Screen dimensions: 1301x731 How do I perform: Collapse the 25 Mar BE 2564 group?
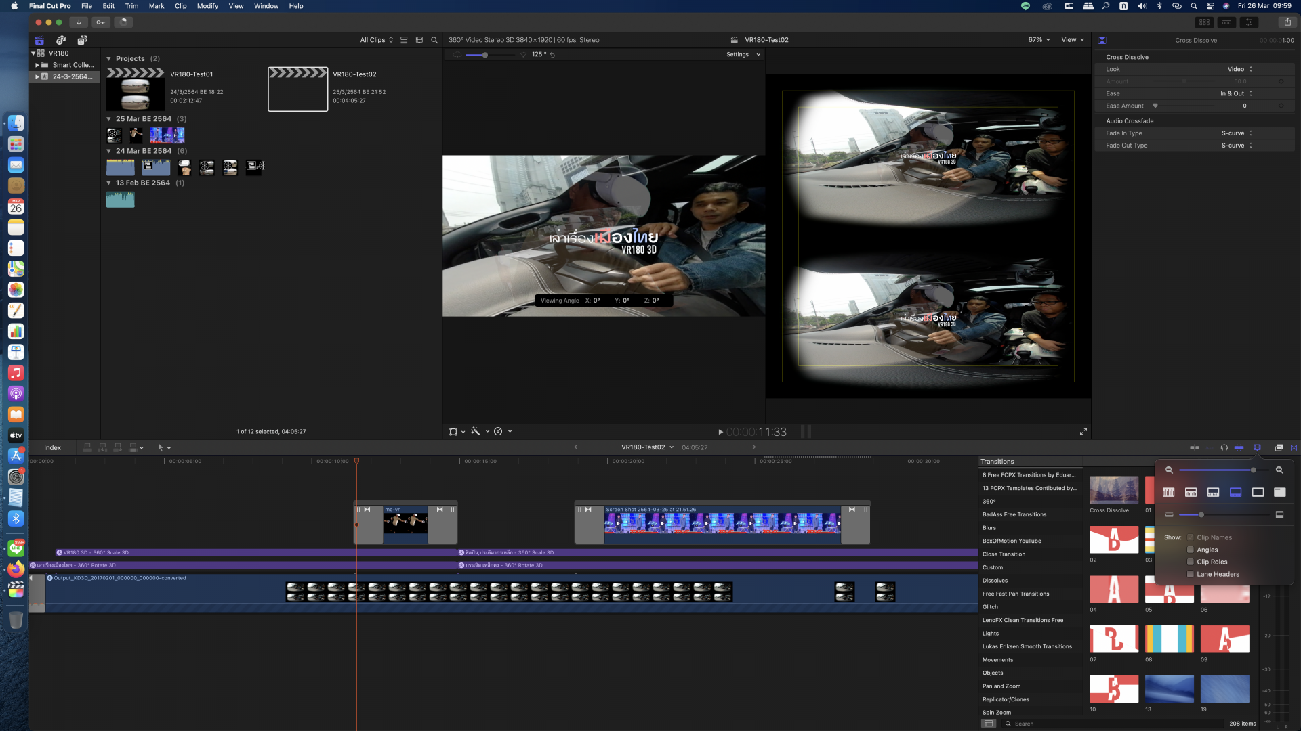point(108,119)
